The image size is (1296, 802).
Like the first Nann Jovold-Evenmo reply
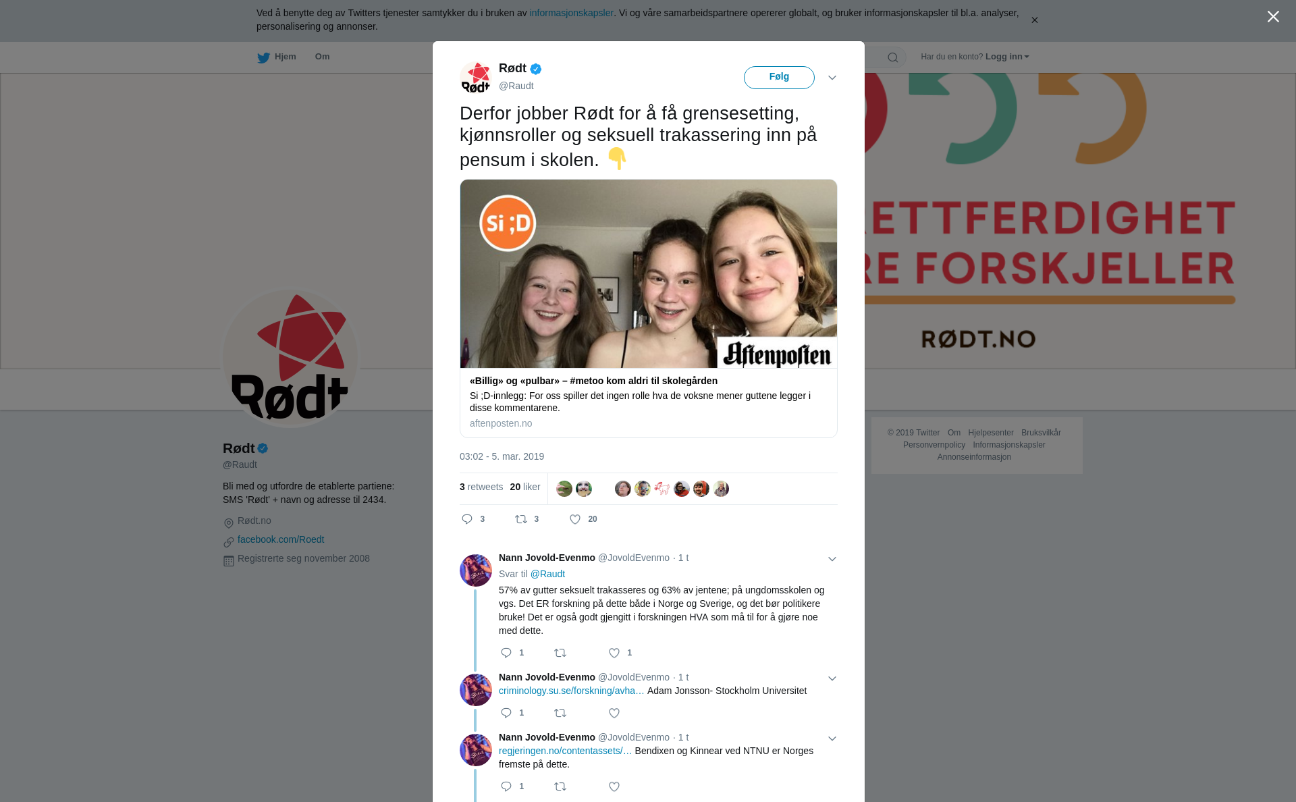coord(614,653)
